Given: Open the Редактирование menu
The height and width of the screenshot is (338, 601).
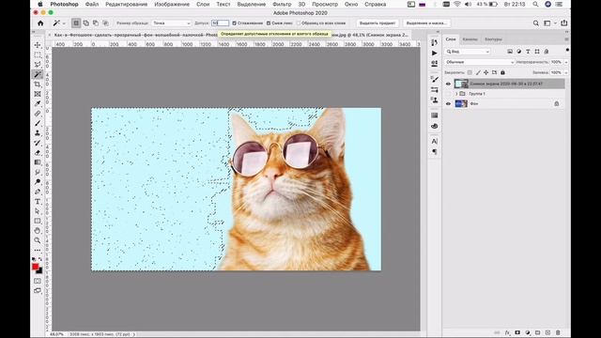Looking at the screenshot, I should click(127, 4).
